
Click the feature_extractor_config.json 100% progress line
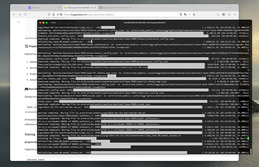coord(143,36)
